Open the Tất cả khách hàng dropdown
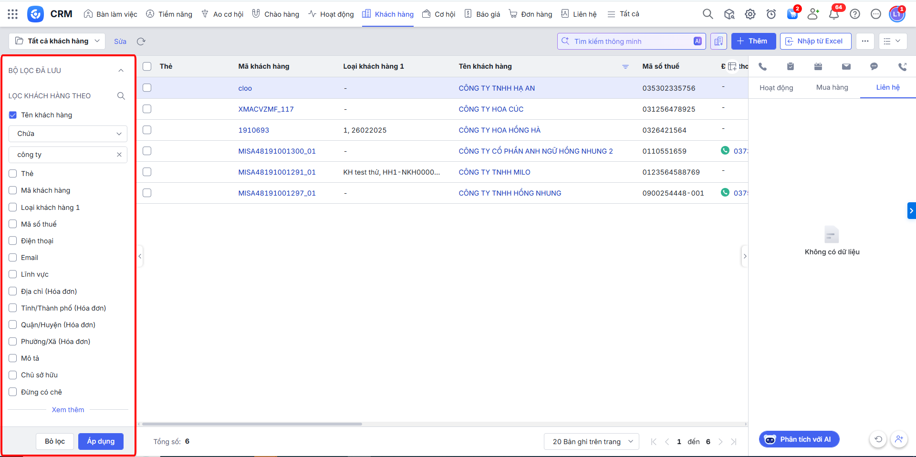This screenshot has height=457, width=916. tap(57, 41)
